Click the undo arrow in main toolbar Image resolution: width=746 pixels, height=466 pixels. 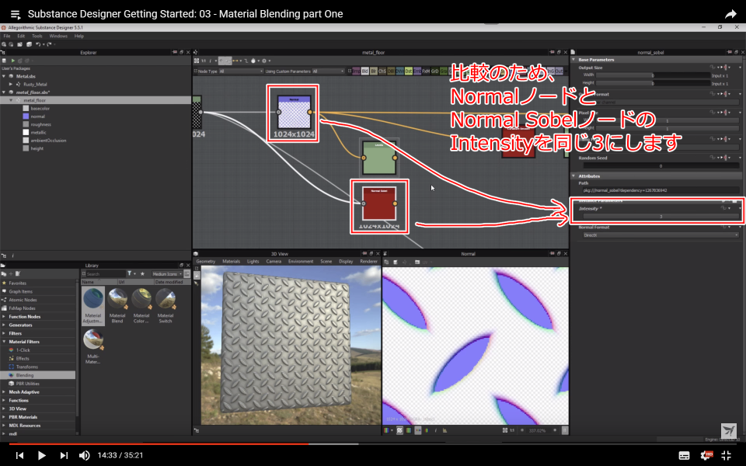point(38,44)
